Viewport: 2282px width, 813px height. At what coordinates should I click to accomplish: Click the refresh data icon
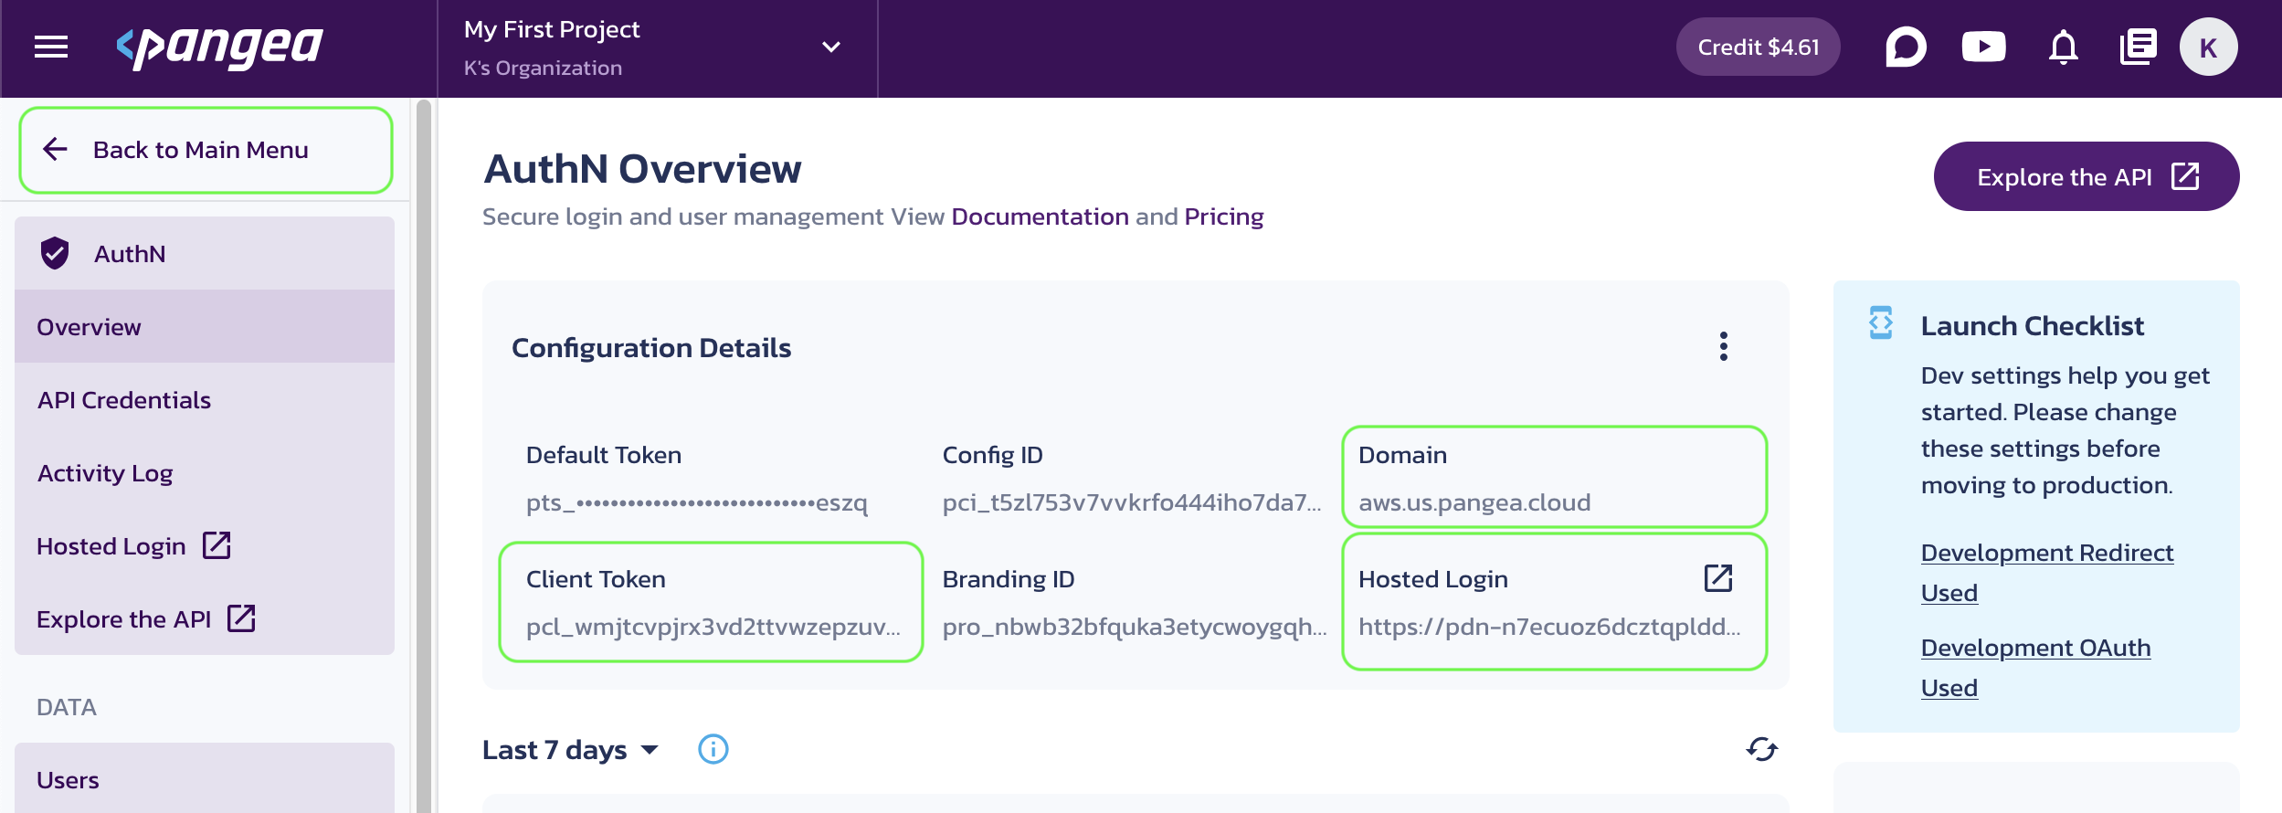click(1761, 750)
